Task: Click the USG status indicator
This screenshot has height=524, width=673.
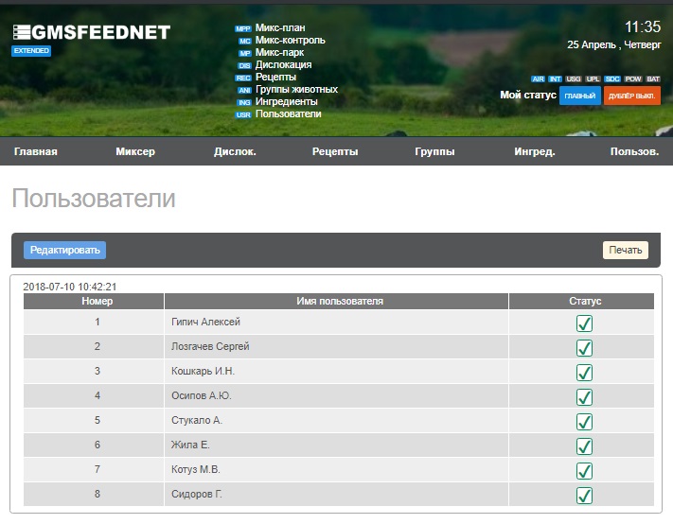Action: click(573, 79)
